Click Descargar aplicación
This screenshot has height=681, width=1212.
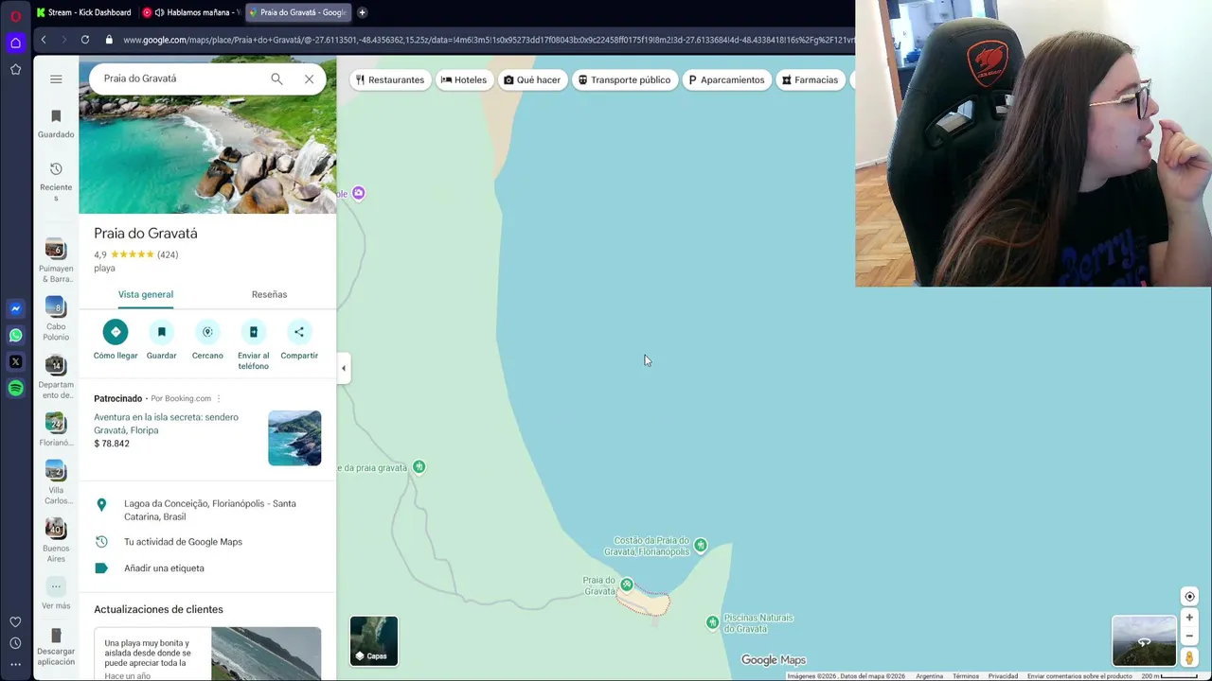[56, 647]
